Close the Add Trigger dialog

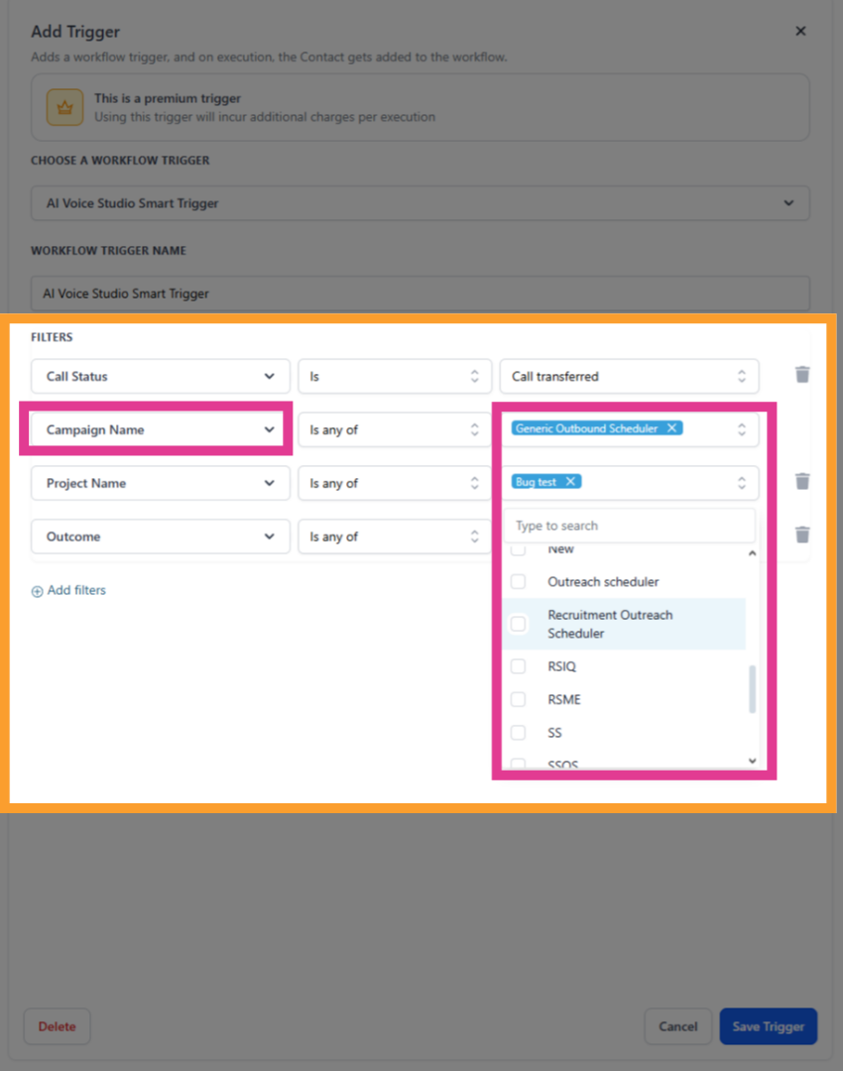tap(800, 31)
